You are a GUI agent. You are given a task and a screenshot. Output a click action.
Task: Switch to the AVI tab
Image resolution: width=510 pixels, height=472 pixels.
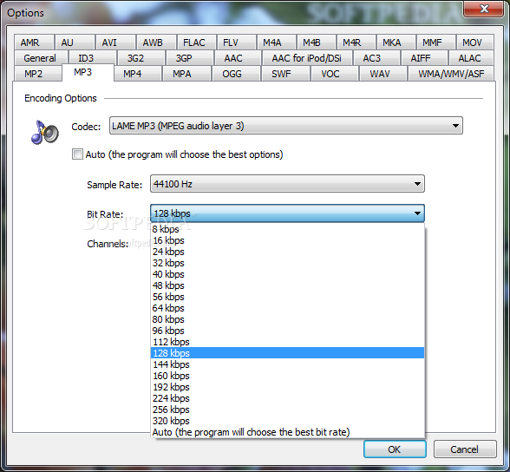(x=115, y=43)
